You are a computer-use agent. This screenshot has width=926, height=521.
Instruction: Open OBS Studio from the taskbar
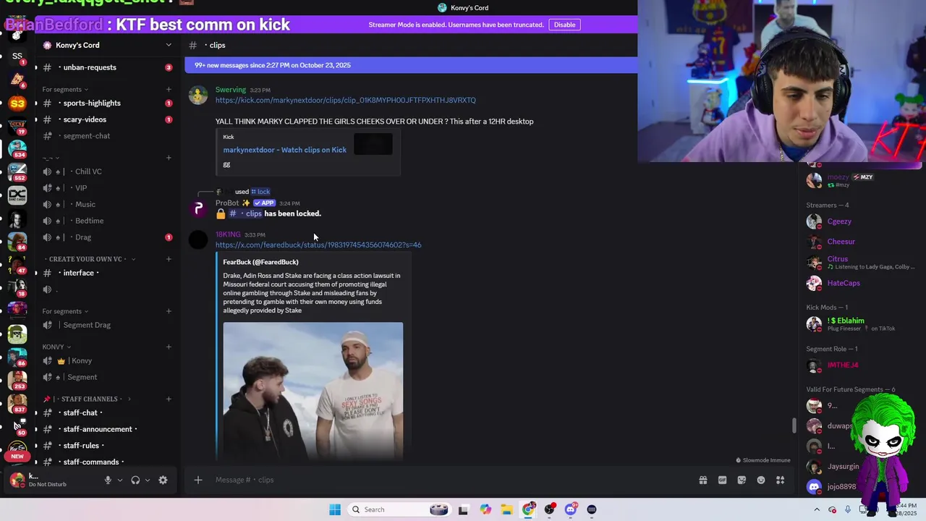click(550, 509)
